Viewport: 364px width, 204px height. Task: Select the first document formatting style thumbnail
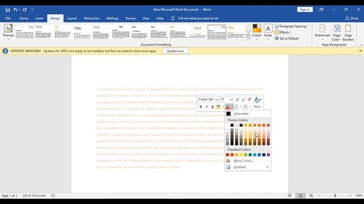24,32
